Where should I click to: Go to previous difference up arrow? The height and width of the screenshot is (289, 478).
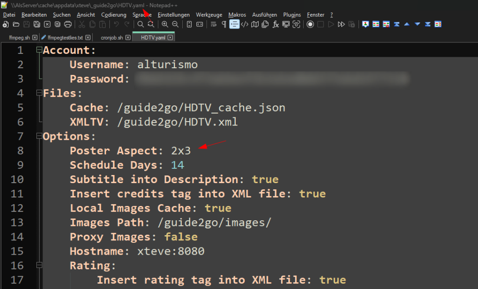pos(407,24)
